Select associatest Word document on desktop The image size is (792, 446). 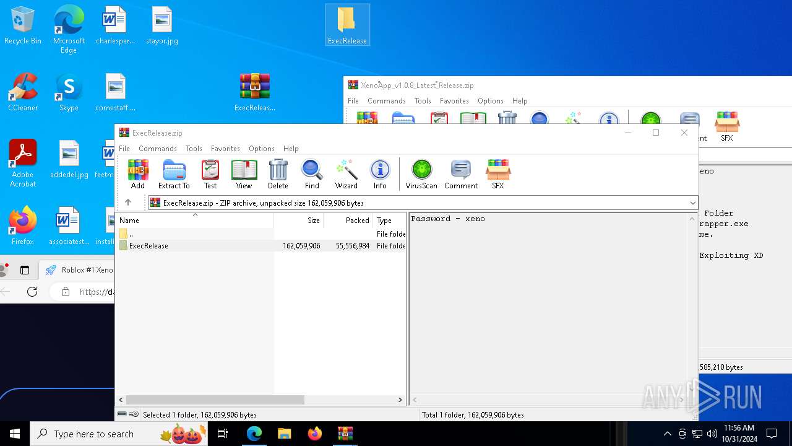click(69, 227)
